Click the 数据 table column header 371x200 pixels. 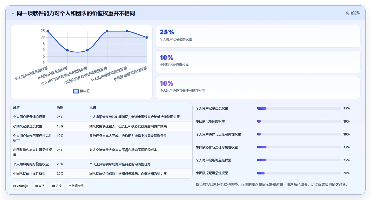60,108
